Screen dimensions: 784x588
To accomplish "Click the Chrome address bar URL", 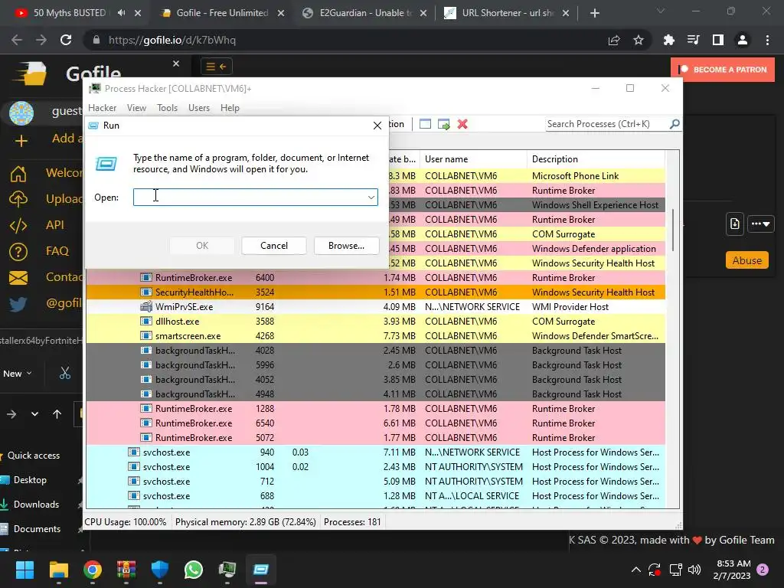I will click(x=172, y=40).
